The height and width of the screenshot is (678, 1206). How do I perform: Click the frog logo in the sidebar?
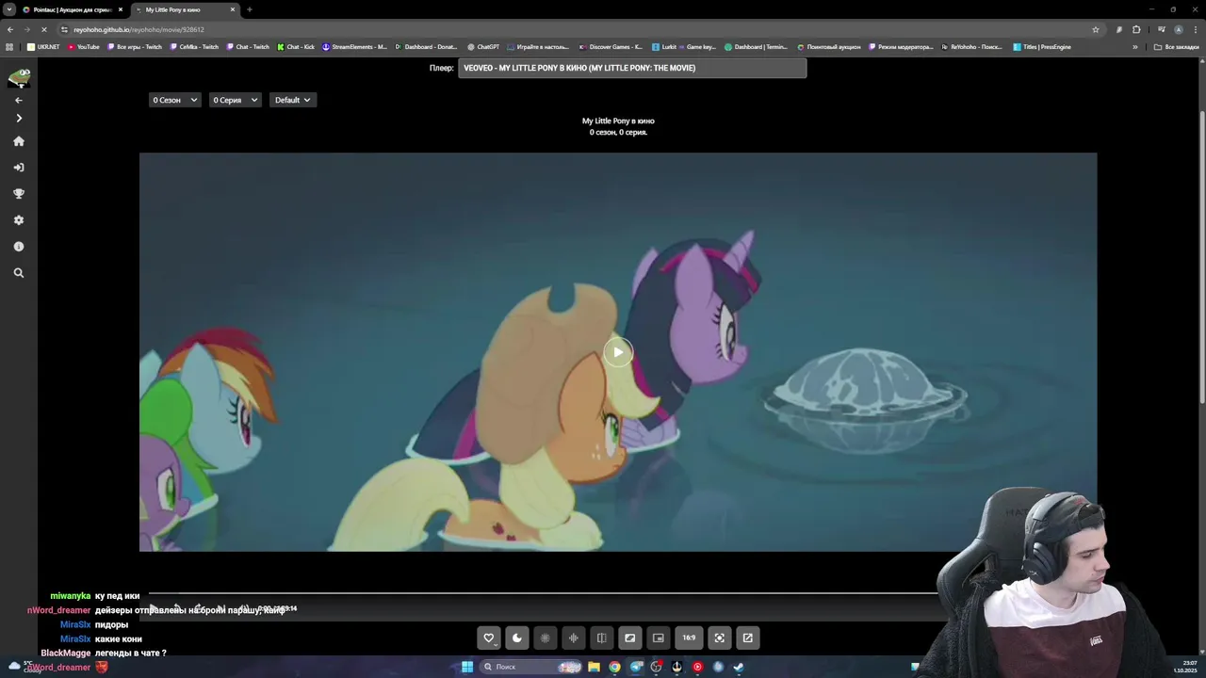[19, 77]
